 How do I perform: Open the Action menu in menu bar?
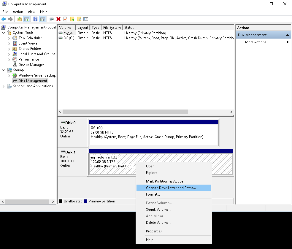18,12
